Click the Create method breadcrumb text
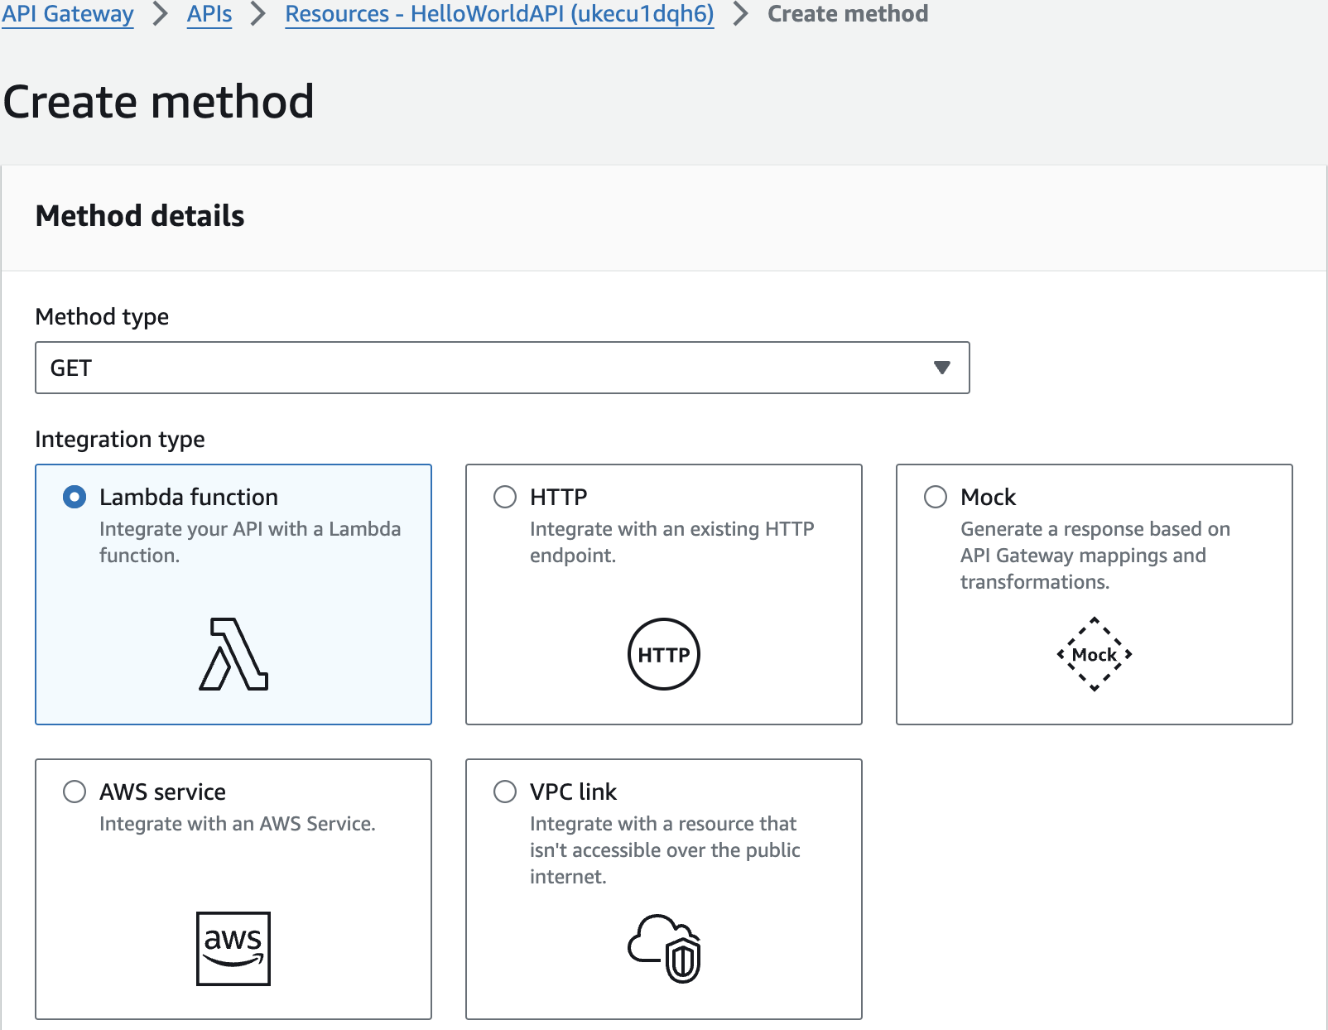Screen dimensions: 1328x1030 [x=848, y=14]
